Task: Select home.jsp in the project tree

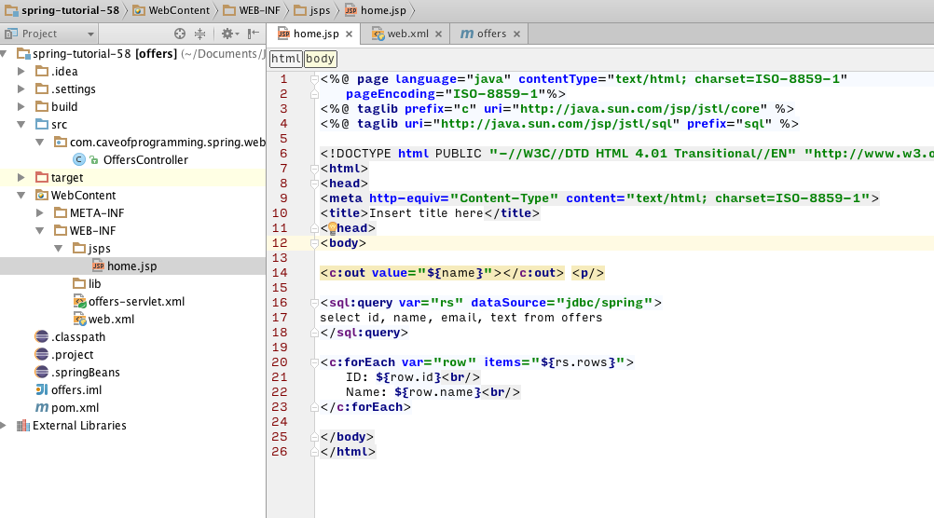Action: pyautogui.click(x=132, y=266)
